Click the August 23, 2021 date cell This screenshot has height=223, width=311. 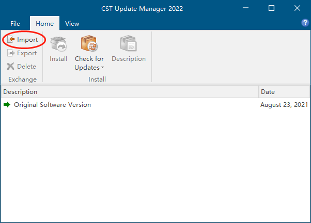coord(284,105)
